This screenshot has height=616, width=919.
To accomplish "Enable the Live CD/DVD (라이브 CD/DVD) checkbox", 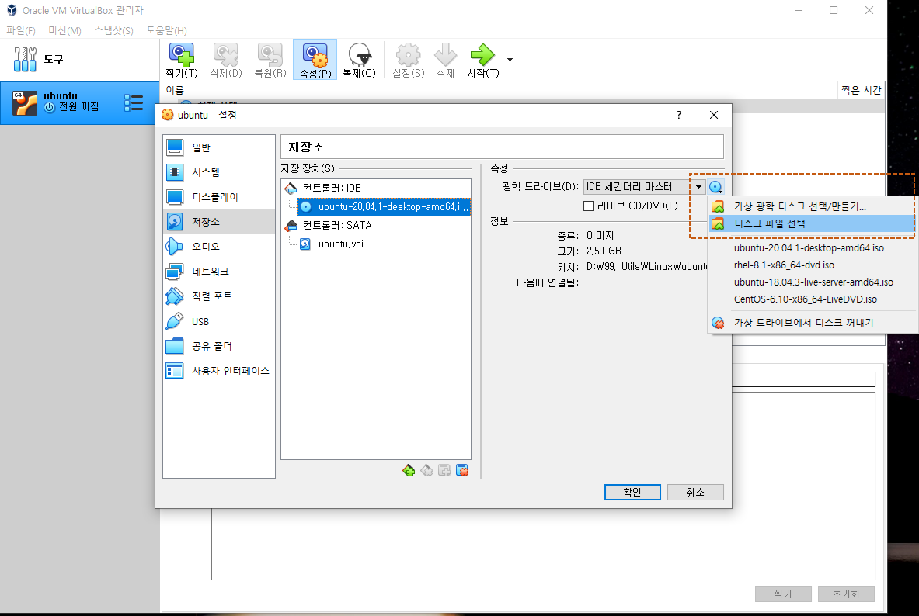I will pyautogui.click(x=588, y=206).
